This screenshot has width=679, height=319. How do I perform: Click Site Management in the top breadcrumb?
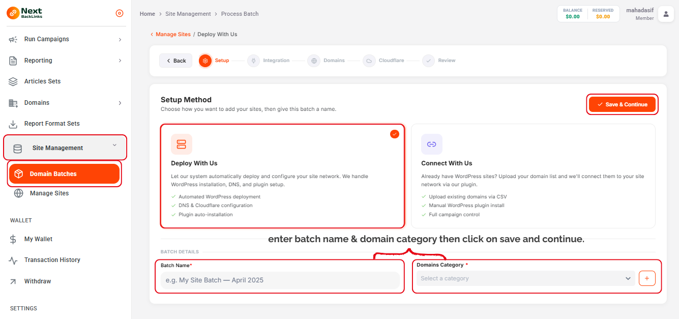point(188,14)
